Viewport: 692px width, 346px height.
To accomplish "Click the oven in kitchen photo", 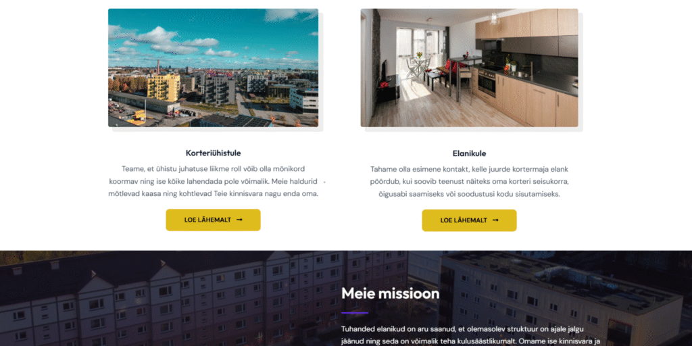I will coord(487,82).
